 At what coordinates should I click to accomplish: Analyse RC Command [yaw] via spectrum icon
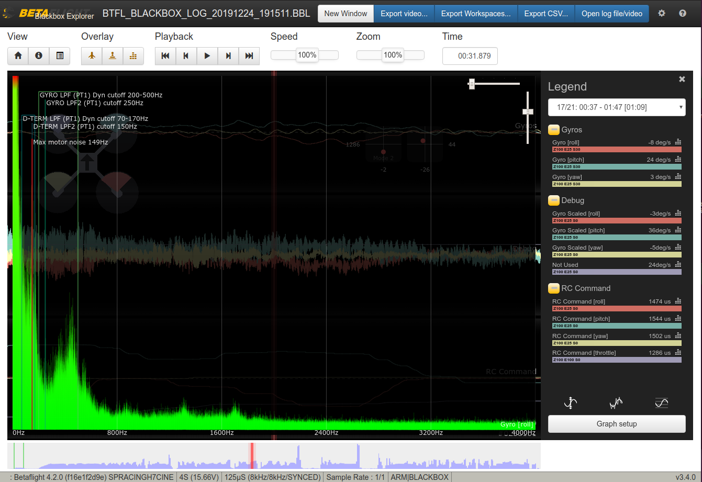point(678,335)
